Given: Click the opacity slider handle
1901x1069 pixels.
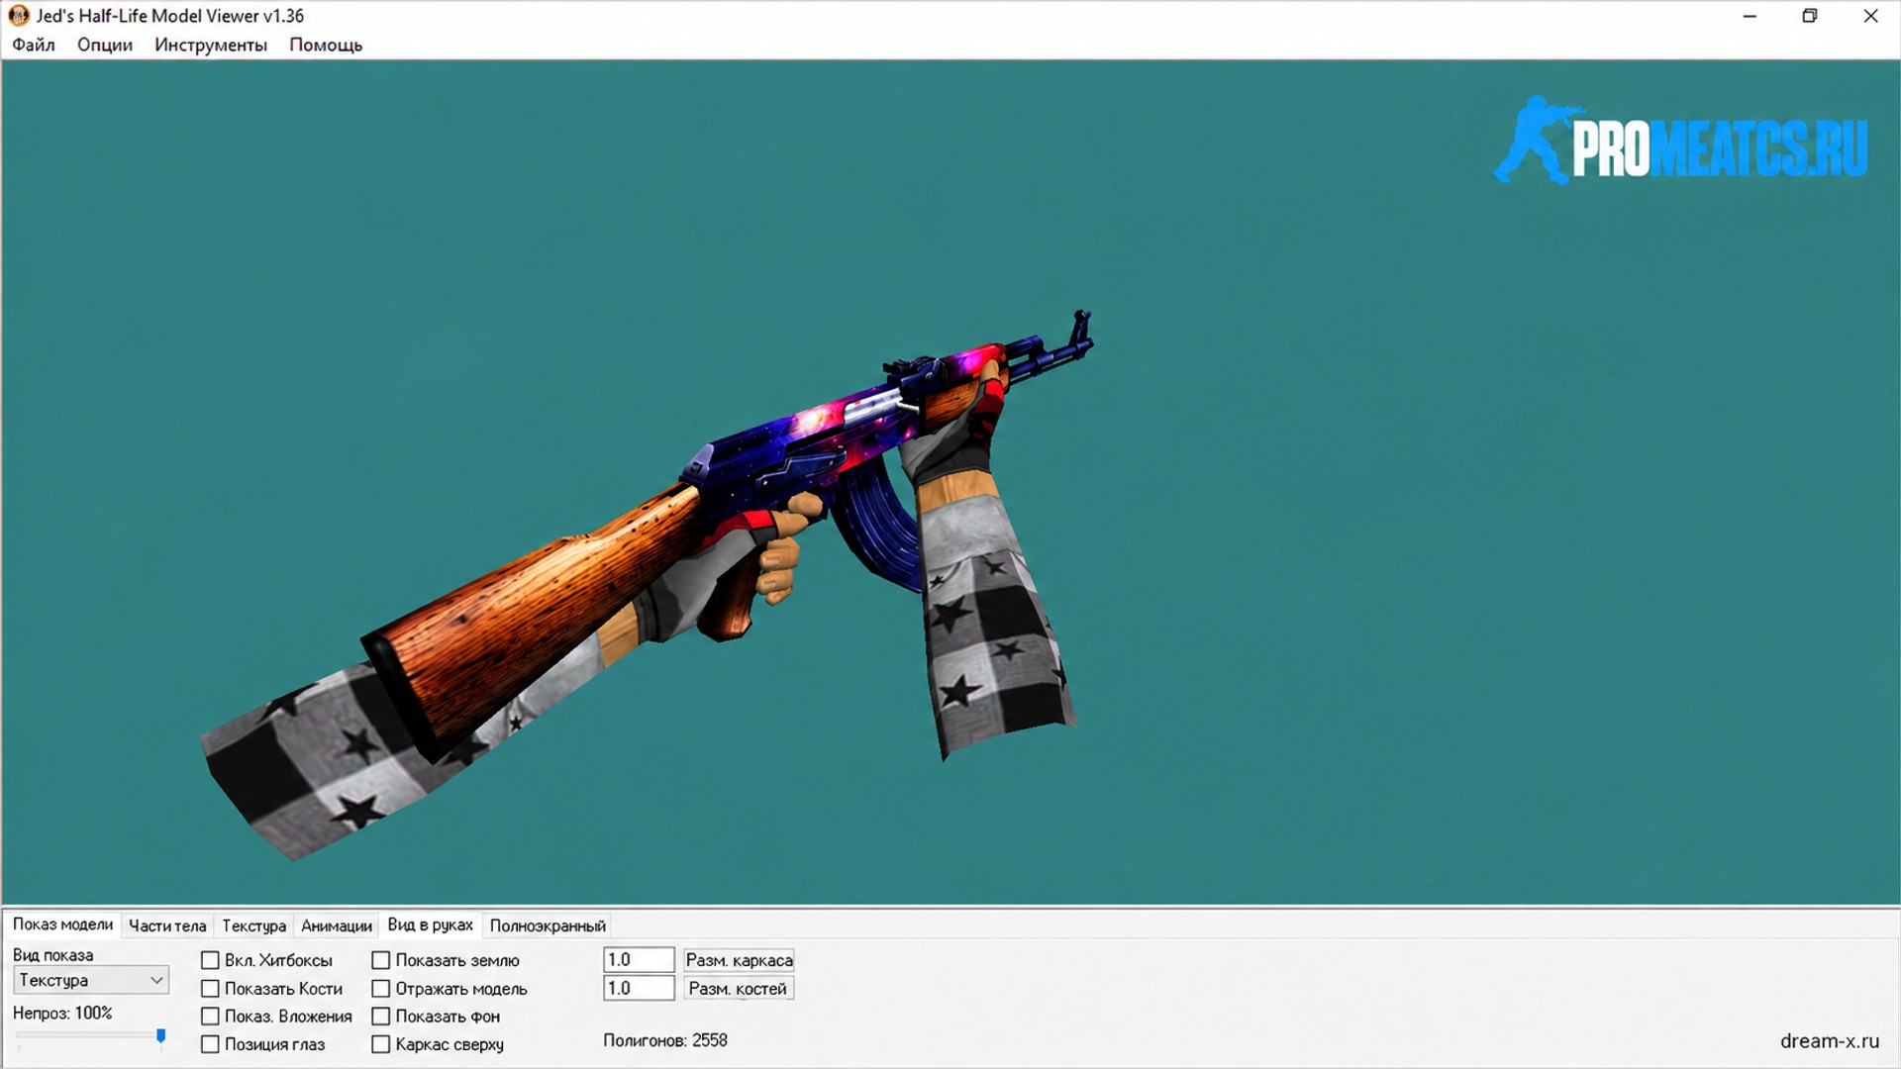Looking at the screenshot, I should coord(160,1035).
